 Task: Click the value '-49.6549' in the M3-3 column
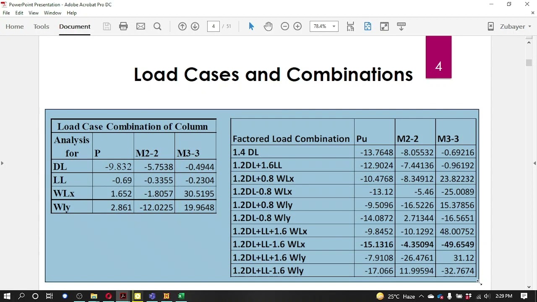(457, 244)
